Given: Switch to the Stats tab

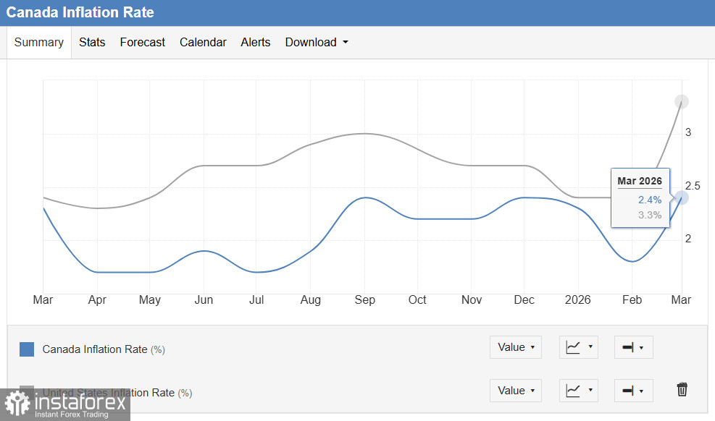Looking at the screenshot, I should tap(92, 42).
